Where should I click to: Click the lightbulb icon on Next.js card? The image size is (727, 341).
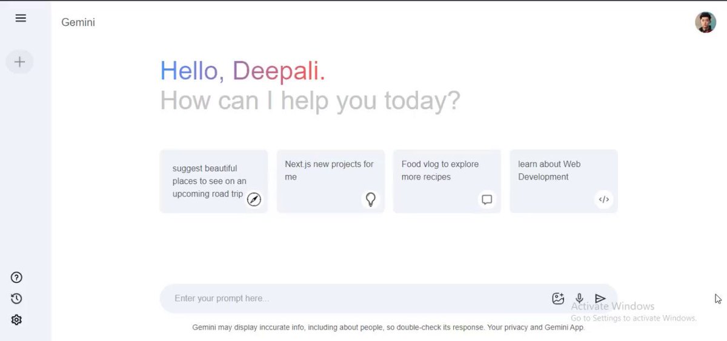point(371,200)
